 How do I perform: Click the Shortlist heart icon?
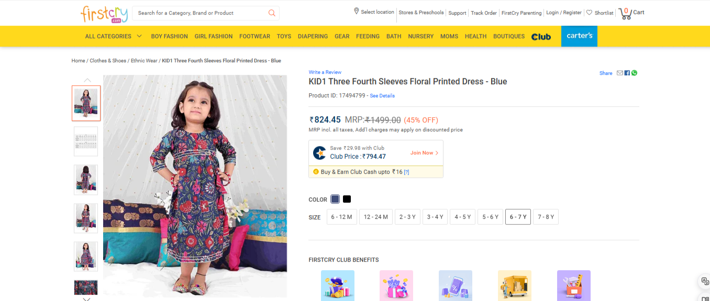click(x=589, y=13)
